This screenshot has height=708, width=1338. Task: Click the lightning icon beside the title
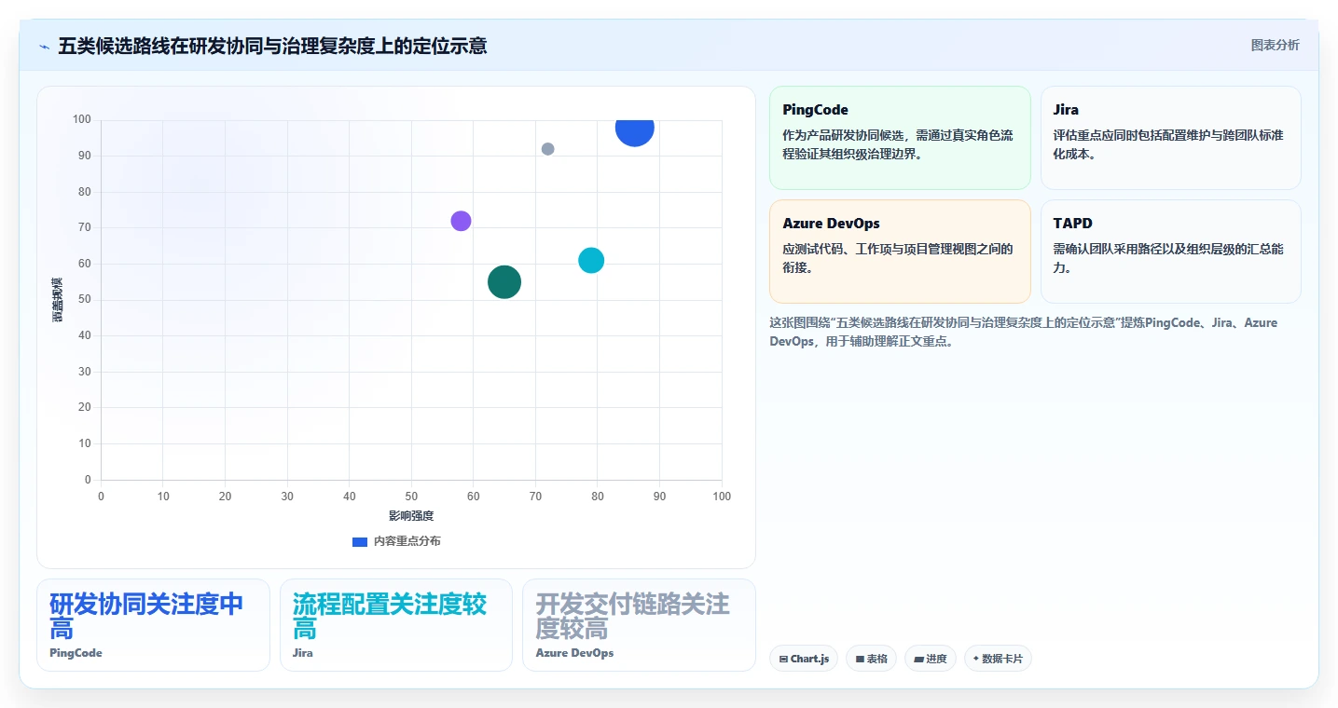tap(44, 46)
